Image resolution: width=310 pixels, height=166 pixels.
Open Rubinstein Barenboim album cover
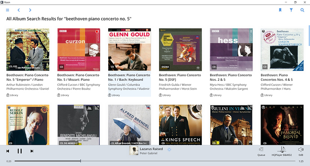(28, 49)
